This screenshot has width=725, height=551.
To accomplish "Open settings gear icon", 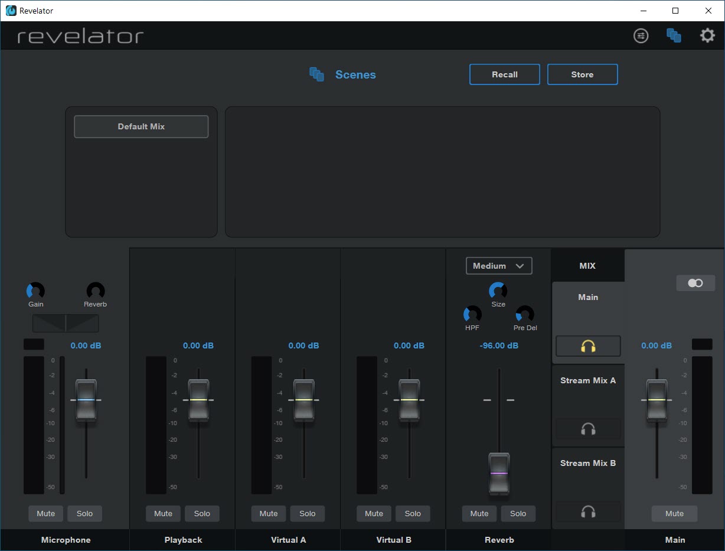I will click(x=707, y=36).
